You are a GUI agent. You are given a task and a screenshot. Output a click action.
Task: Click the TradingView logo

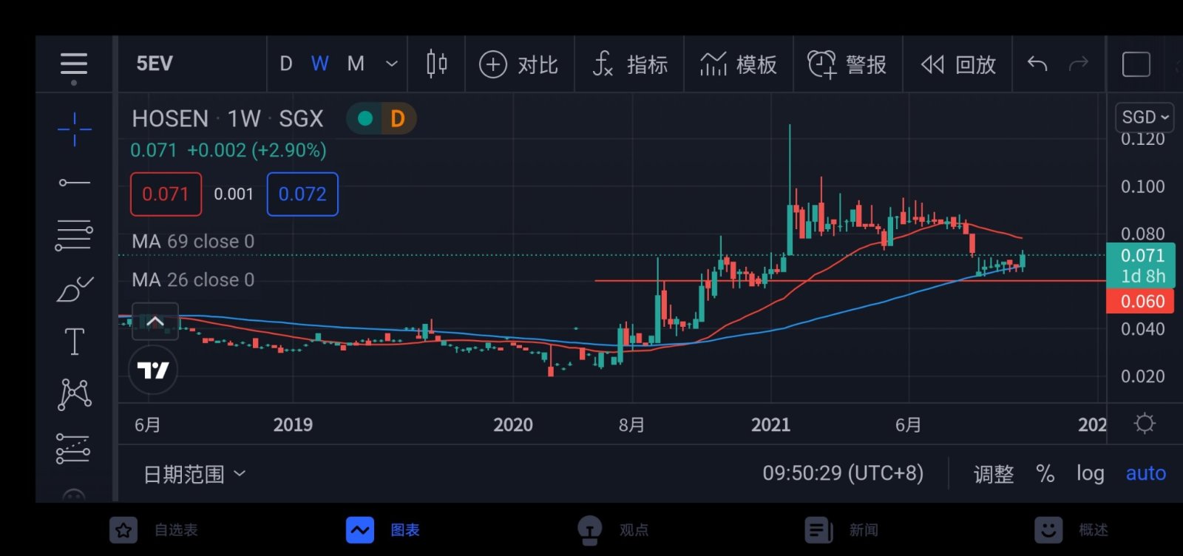pos(154,370)
